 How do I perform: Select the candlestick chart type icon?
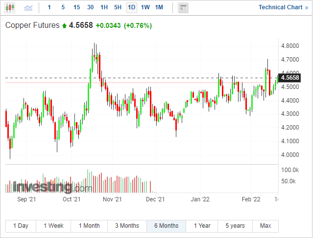click(x=10, y=8)
